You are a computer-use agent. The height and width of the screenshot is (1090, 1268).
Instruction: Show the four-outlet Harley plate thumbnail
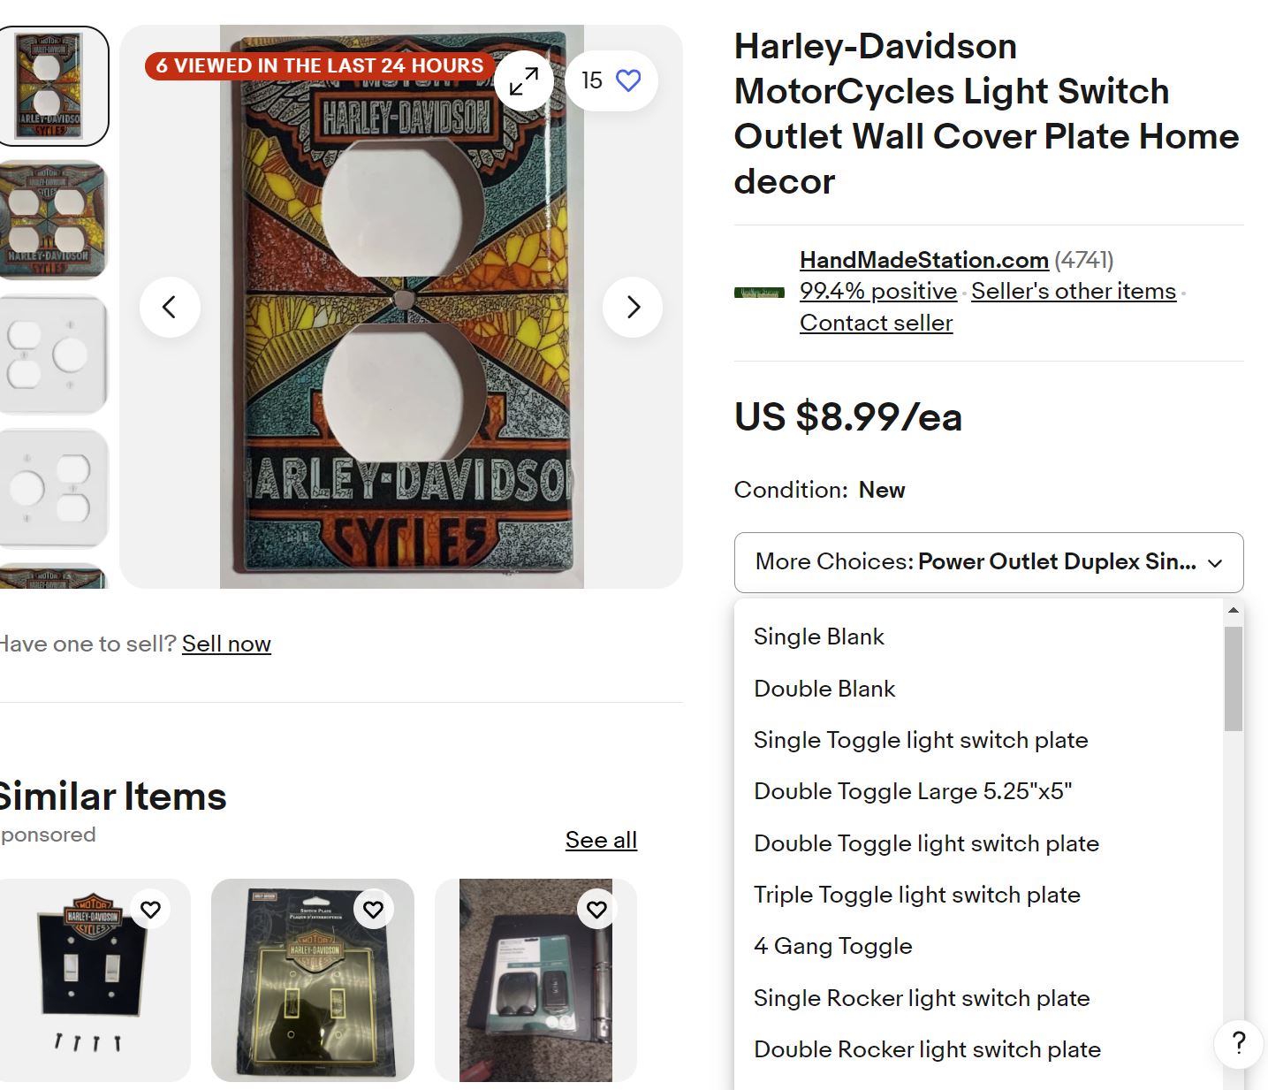53,220
